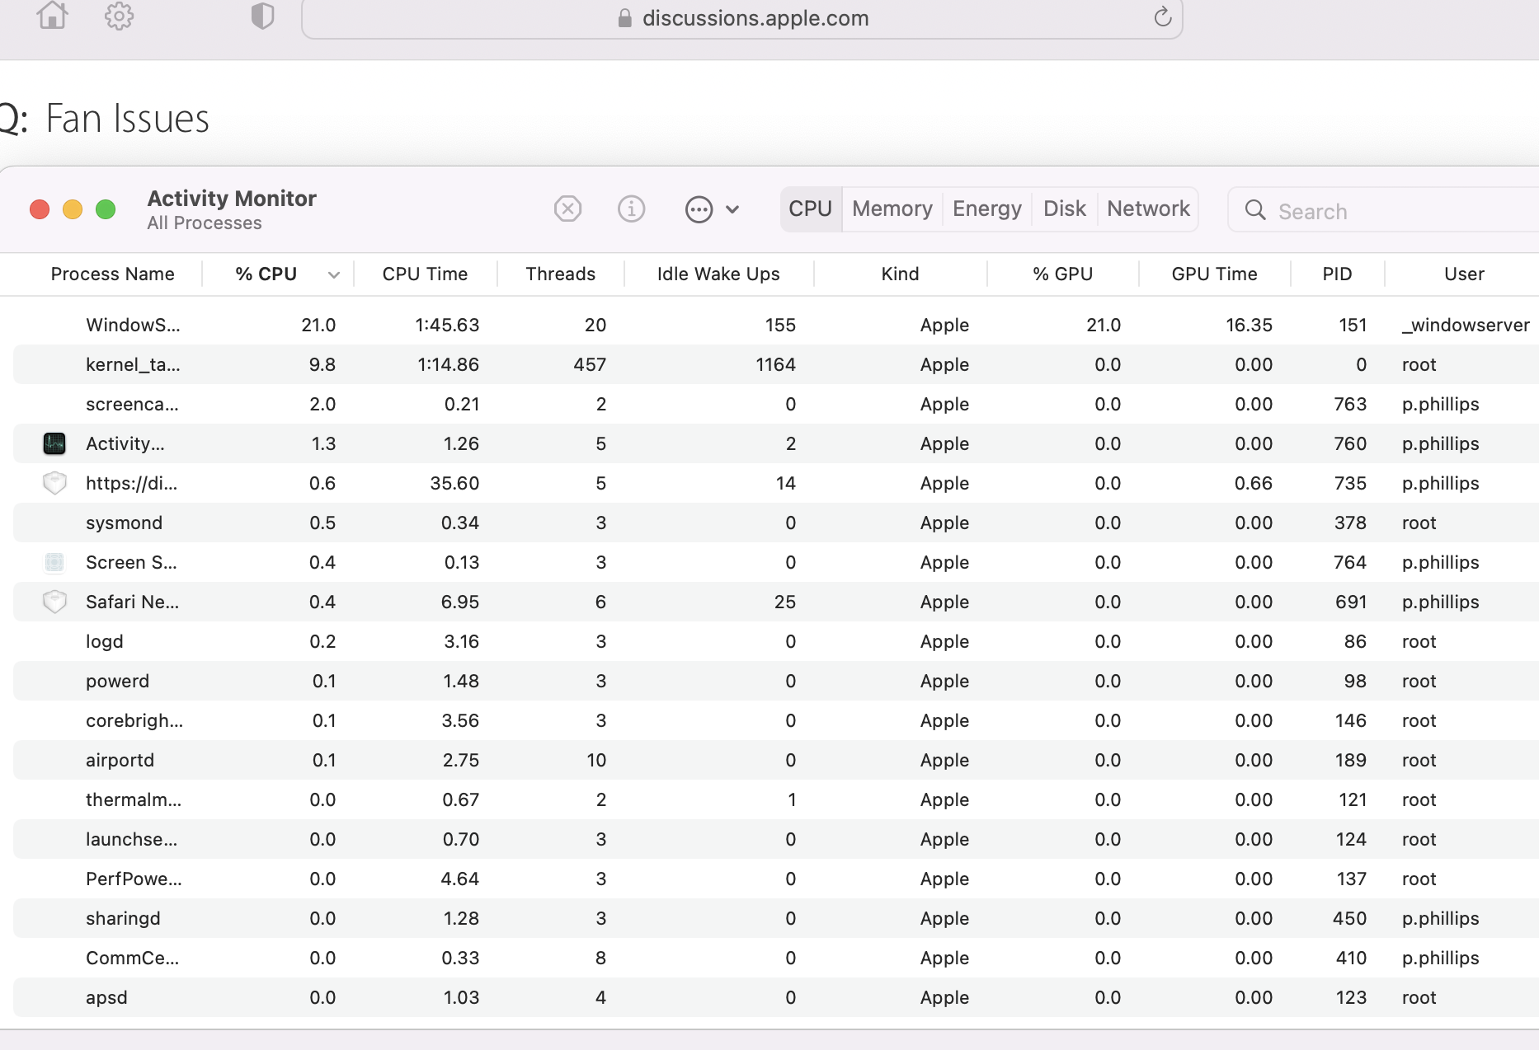Select the launchse... process

point(131,839)
